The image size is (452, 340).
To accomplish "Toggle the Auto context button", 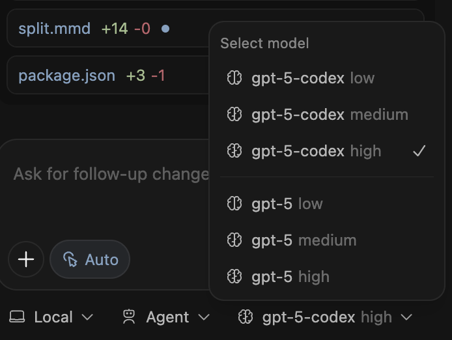I will point(90,260).
